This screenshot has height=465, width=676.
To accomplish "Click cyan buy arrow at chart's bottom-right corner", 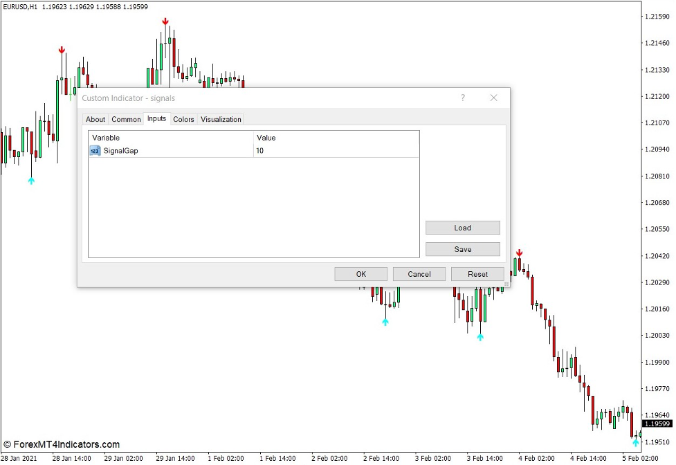I will [x=635, y=442].
